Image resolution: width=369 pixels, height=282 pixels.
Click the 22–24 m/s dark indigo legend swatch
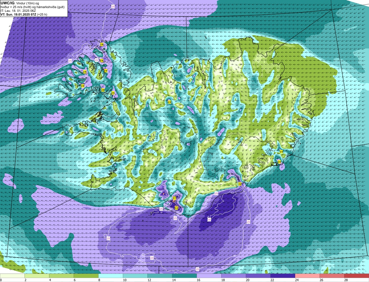[283, 276]
